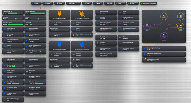This screenshot has width=191, height=103.
Task: Click the Spannung 49,76 V icon
Action: [x=5, y=35]
